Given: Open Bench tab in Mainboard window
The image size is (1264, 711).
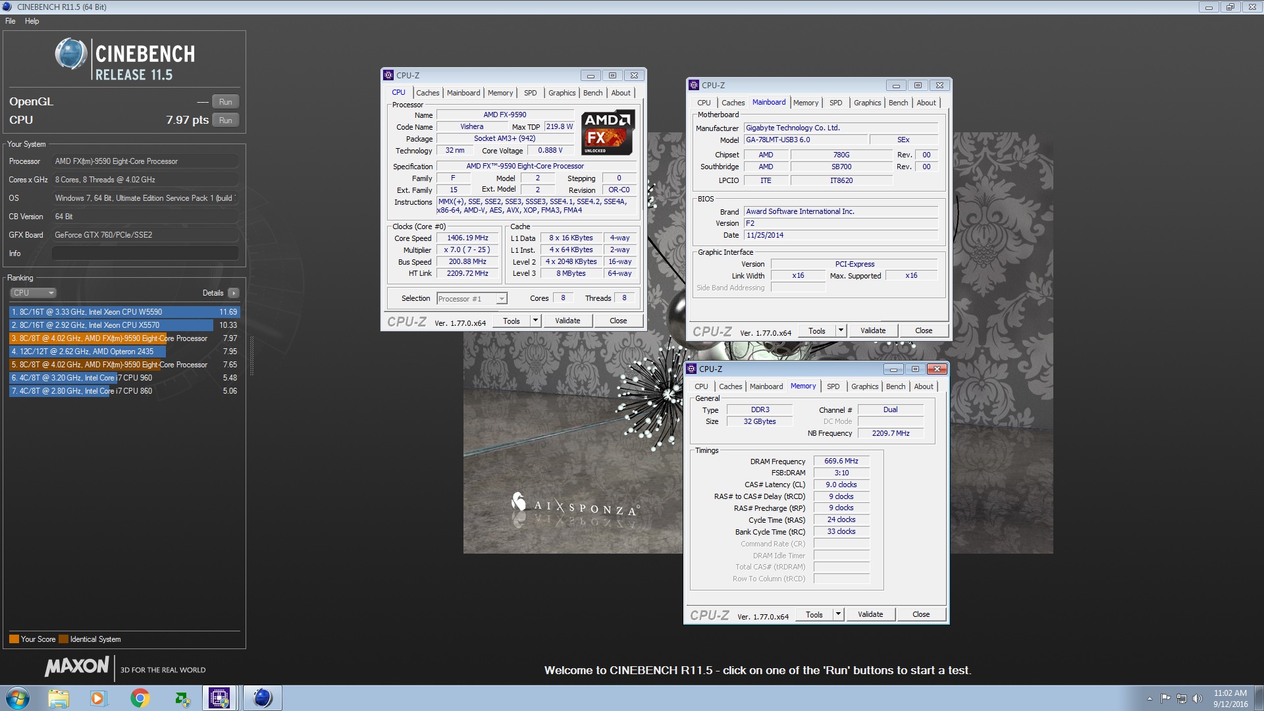Looking at the screenshot, I should 899,103.
